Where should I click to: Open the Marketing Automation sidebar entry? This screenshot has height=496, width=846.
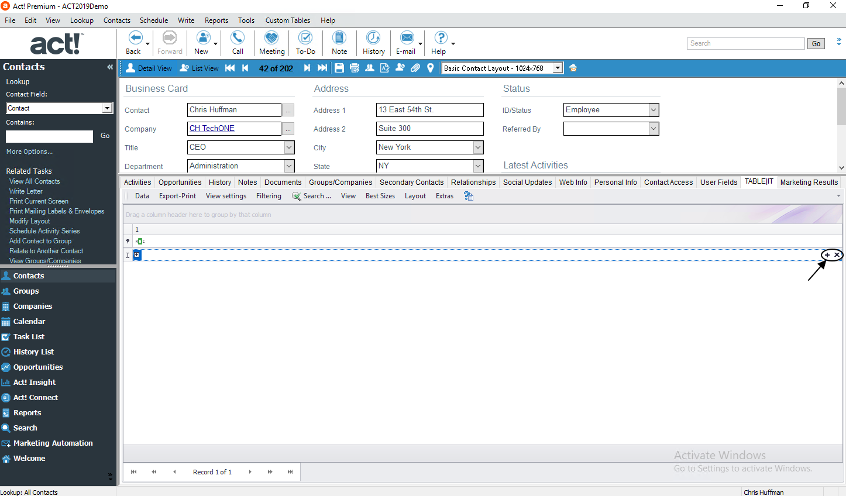coord(53,443)
